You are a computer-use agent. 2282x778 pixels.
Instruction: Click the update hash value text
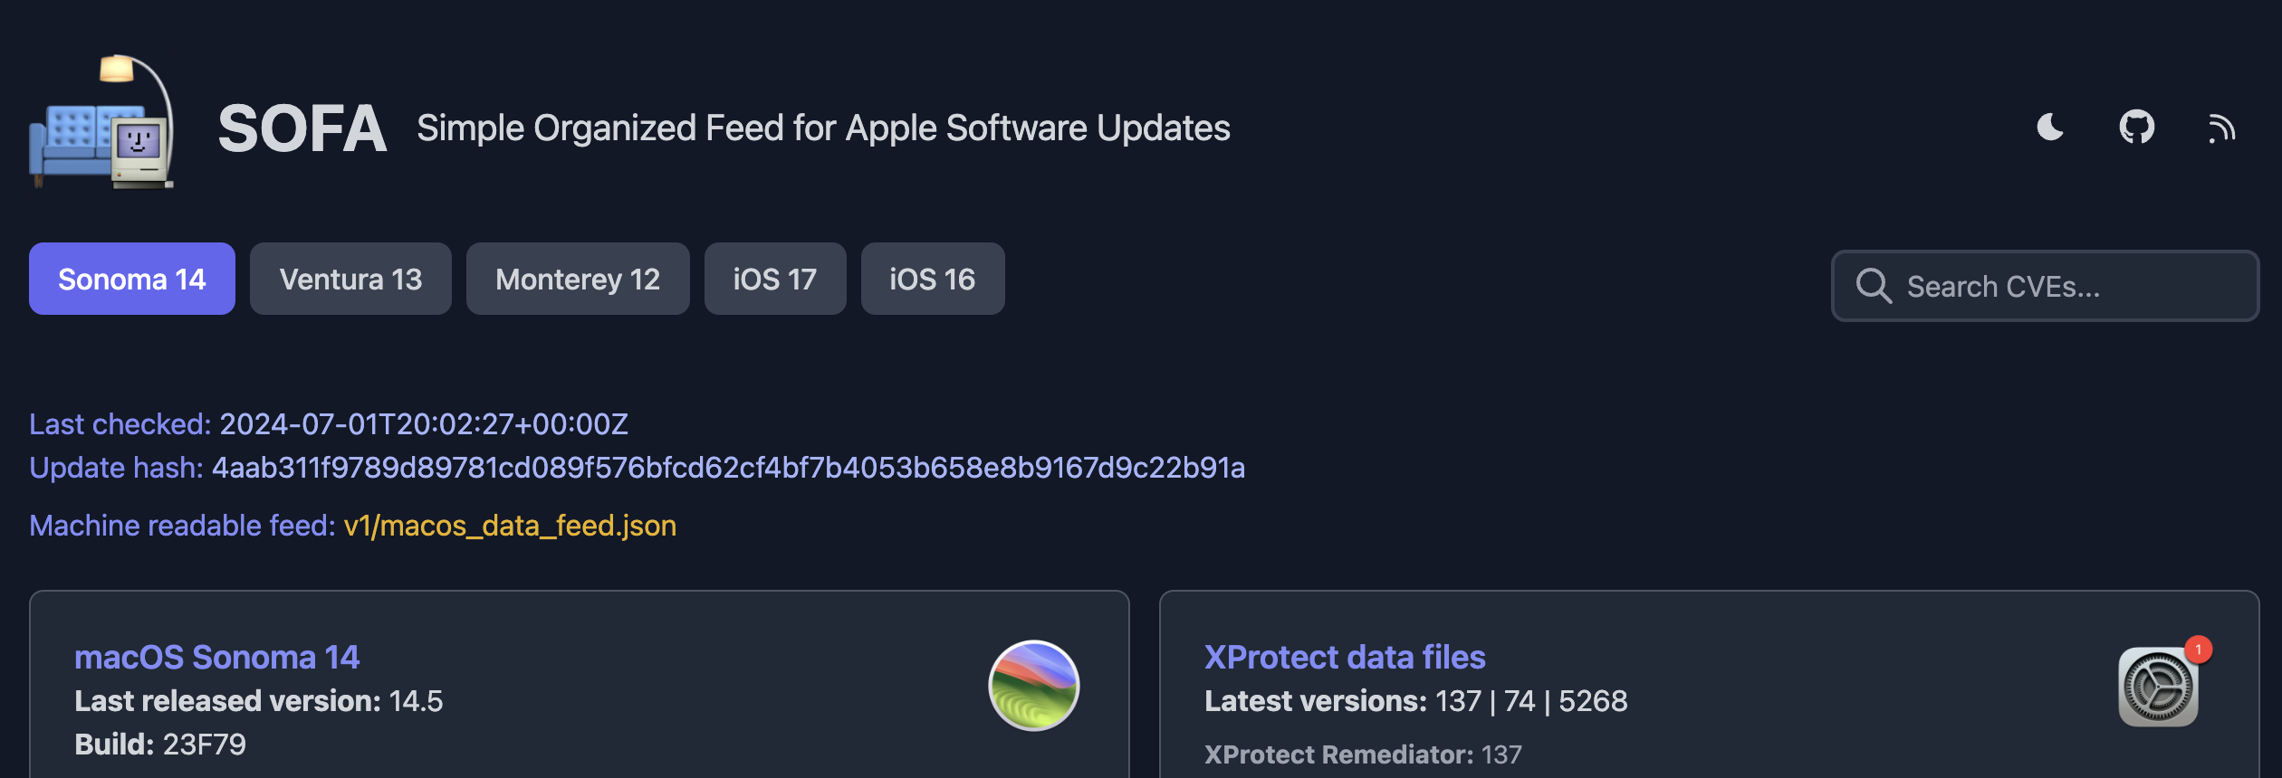(728, 468)
